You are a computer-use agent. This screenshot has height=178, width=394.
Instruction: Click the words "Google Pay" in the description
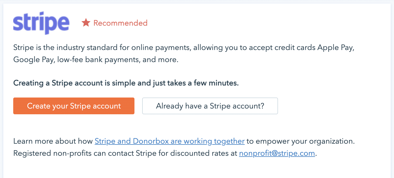pos(34,60)
